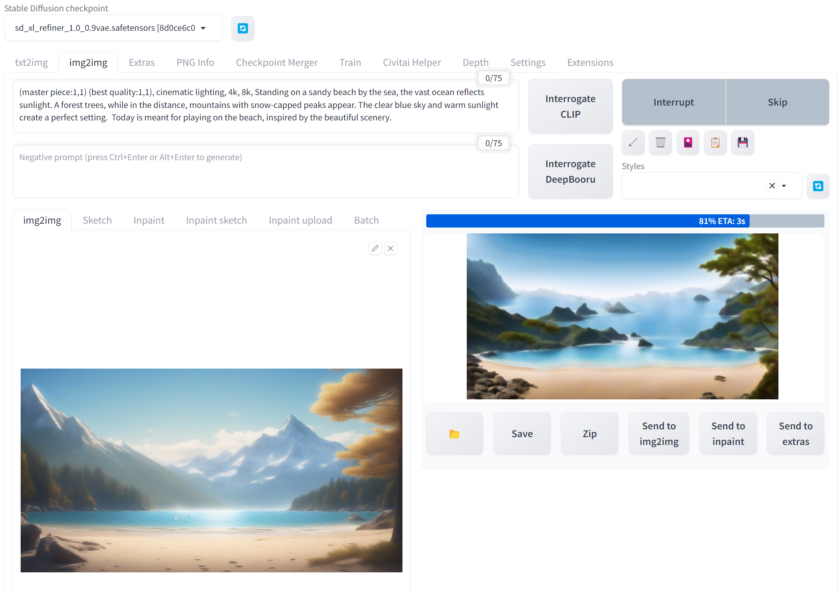Refresh the Stable Diffusion checkpoint list

coord(243,28)
